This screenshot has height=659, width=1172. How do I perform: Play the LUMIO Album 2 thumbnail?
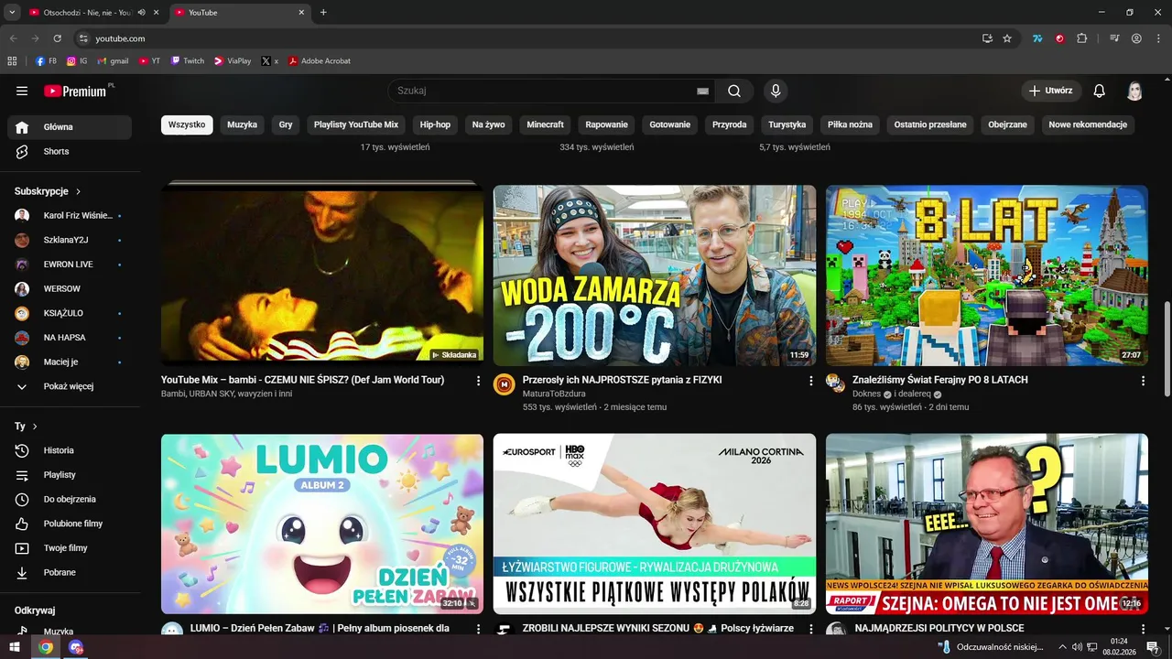[322, 524]
